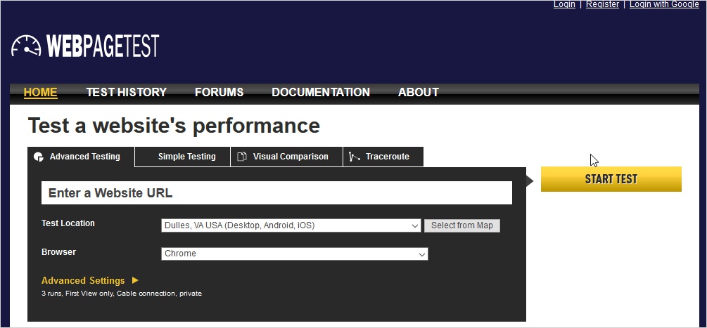The height and width of the screenshot is (328, 707).
Task: Click the Traceroute graph icon
Action: point(355,157)
